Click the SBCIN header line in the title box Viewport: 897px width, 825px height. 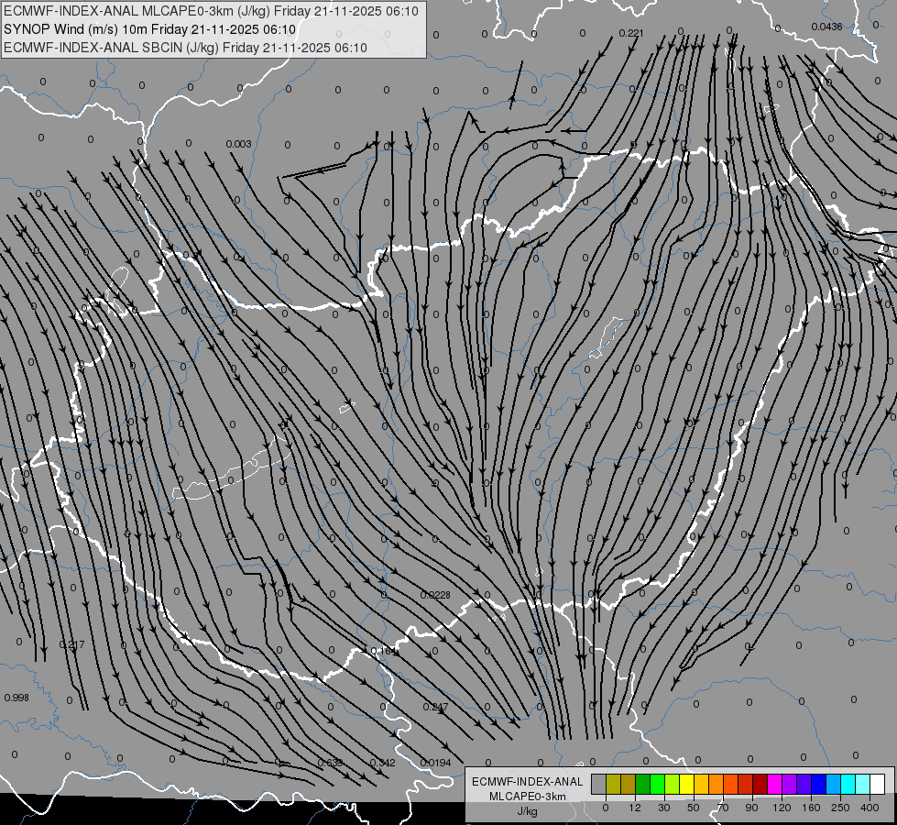point(185,48)
